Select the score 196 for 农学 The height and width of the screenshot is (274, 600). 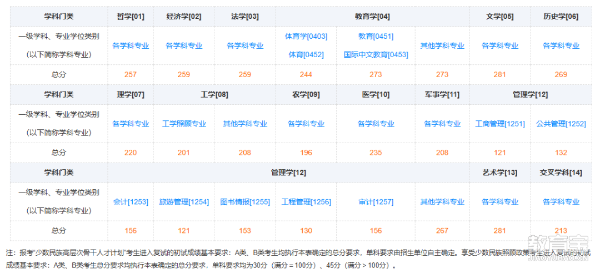coord(306,153)
